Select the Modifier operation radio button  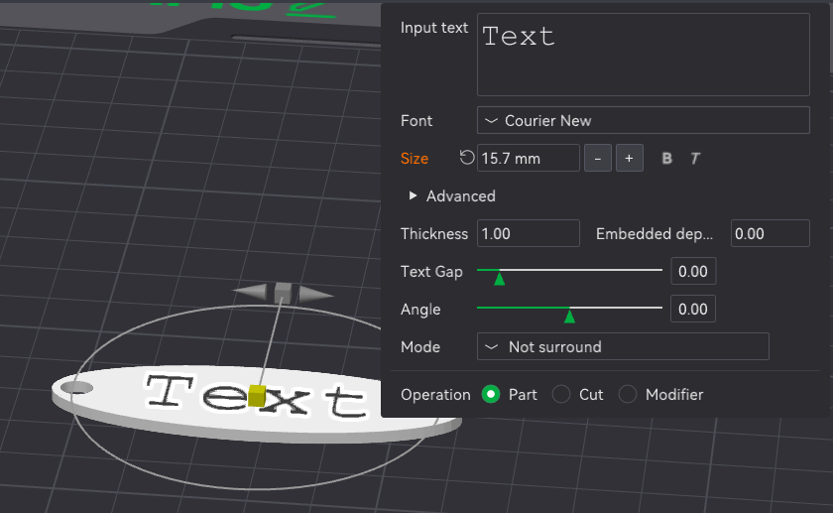pos(628,395)
